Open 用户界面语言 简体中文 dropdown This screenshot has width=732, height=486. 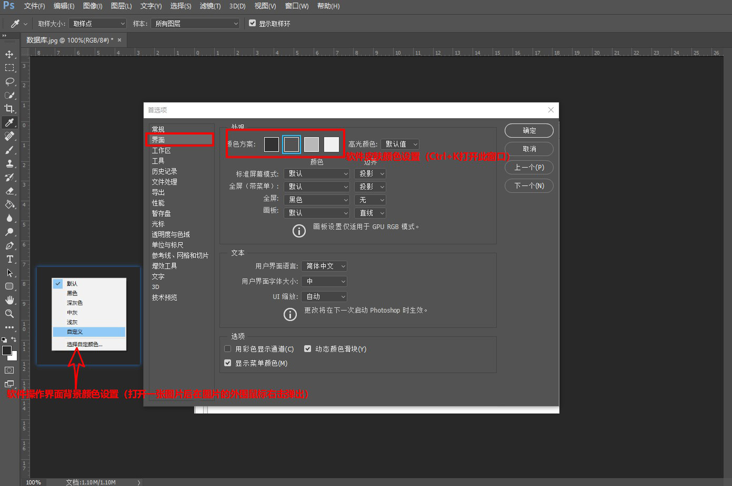[x=324, y=266]
